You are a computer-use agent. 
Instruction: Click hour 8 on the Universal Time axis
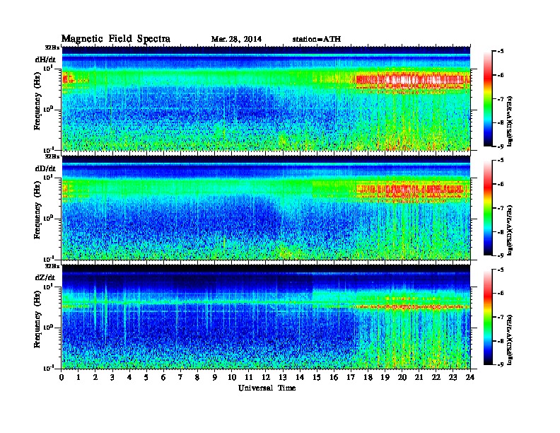tap(197, 377)
